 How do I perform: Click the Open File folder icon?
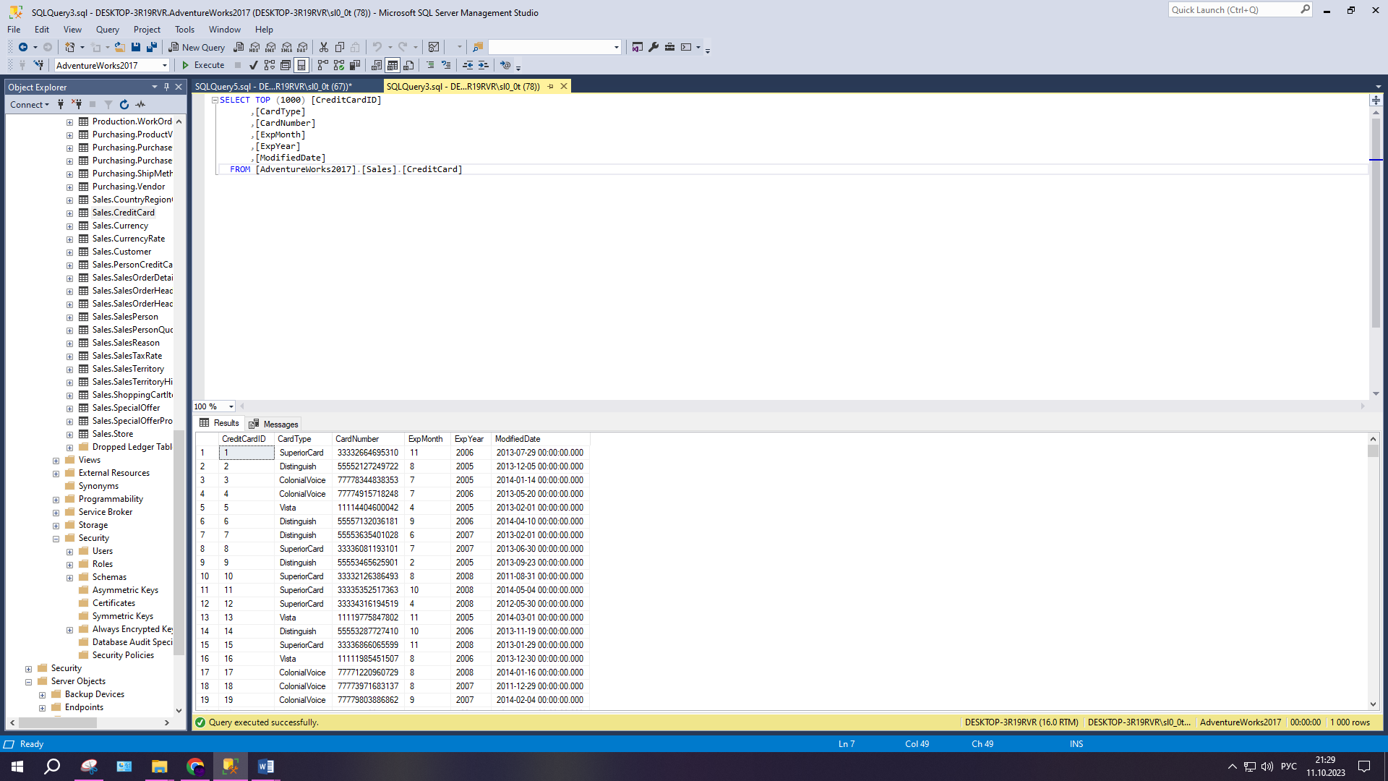click(x=120, y=47)
